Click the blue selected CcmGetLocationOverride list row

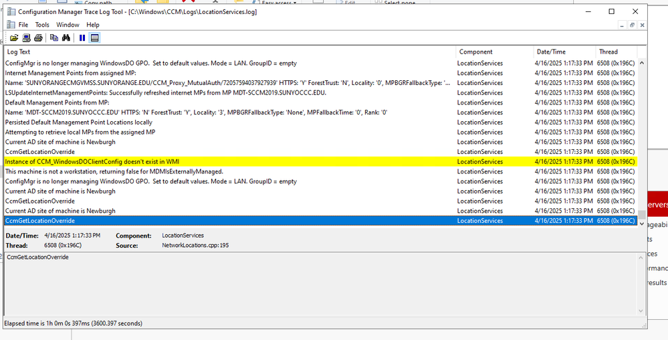320,221
